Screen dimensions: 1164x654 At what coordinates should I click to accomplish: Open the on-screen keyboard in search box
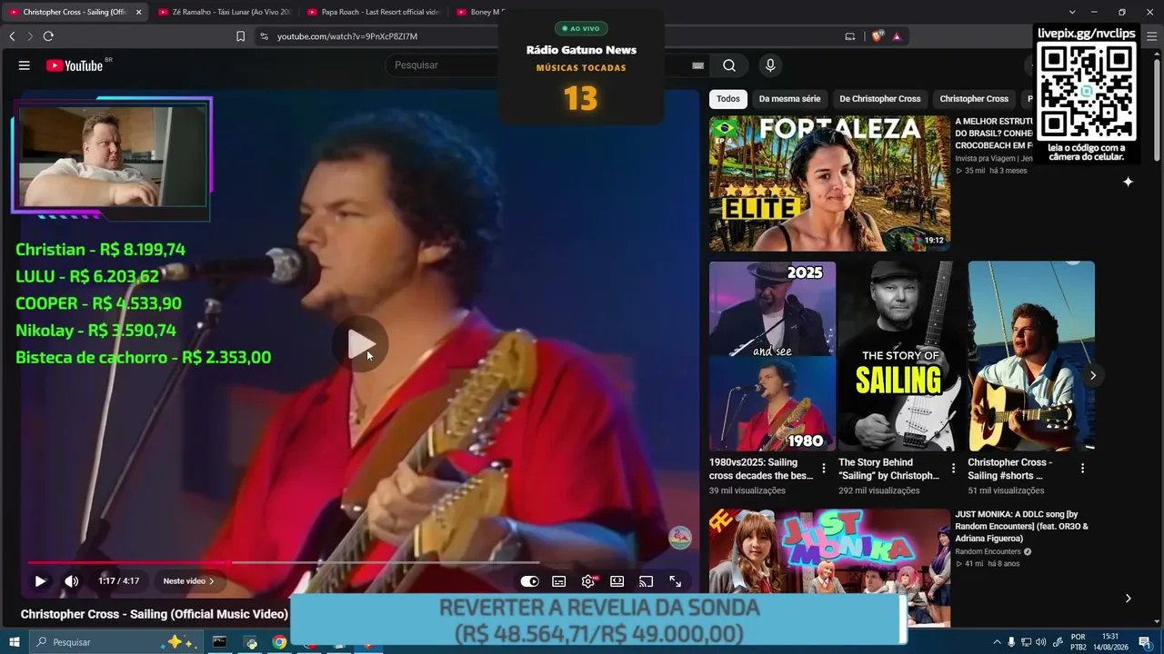[697, 65]
